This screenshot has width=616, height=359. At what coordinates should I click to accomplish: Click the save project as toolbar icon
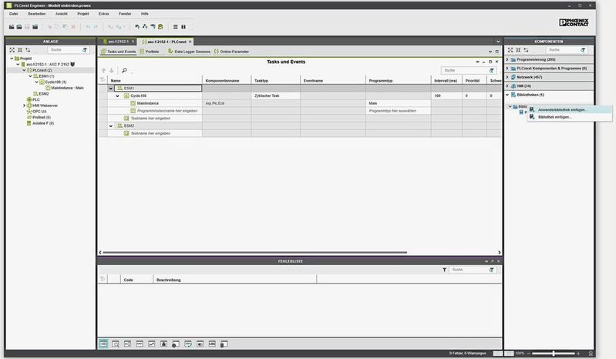(x=35, y=27)
